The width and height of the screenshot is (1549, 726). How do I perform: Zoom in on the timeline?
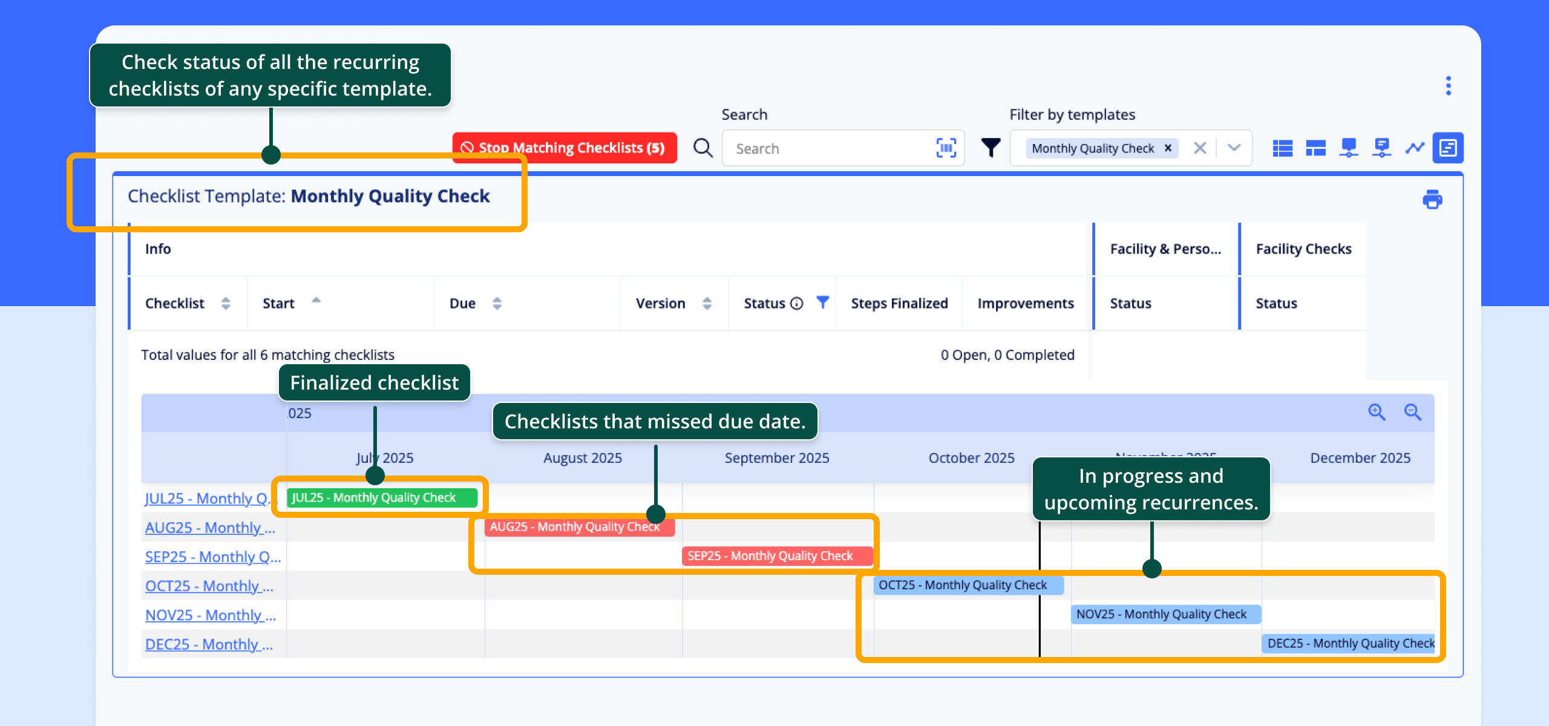coord(1377,412)
